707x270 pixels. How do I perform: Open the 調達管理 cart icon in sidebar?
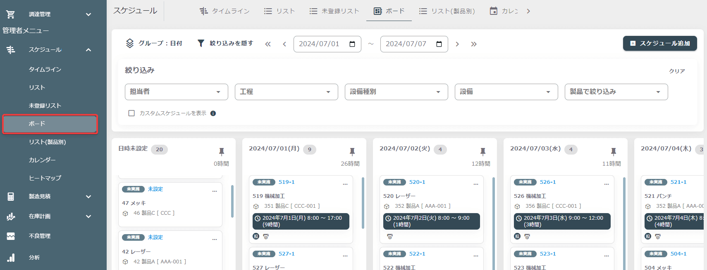[x=11, y=14]
